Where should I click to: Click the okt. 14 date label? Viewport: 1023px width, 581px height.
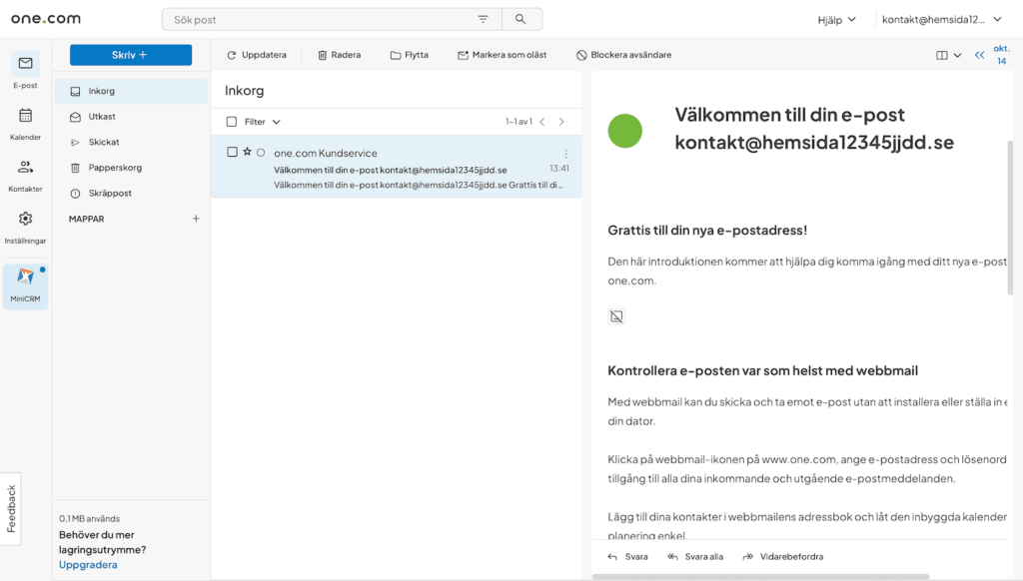[x=1001, y=55]
